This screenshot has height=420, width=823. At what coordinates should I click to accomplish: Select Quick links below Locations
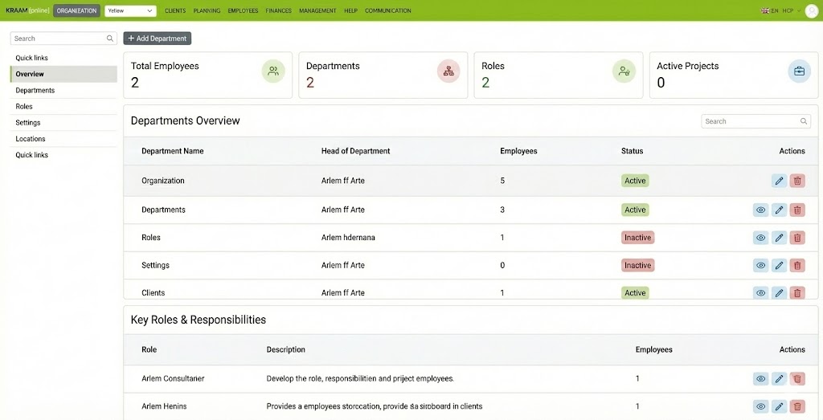coord(63,155)
